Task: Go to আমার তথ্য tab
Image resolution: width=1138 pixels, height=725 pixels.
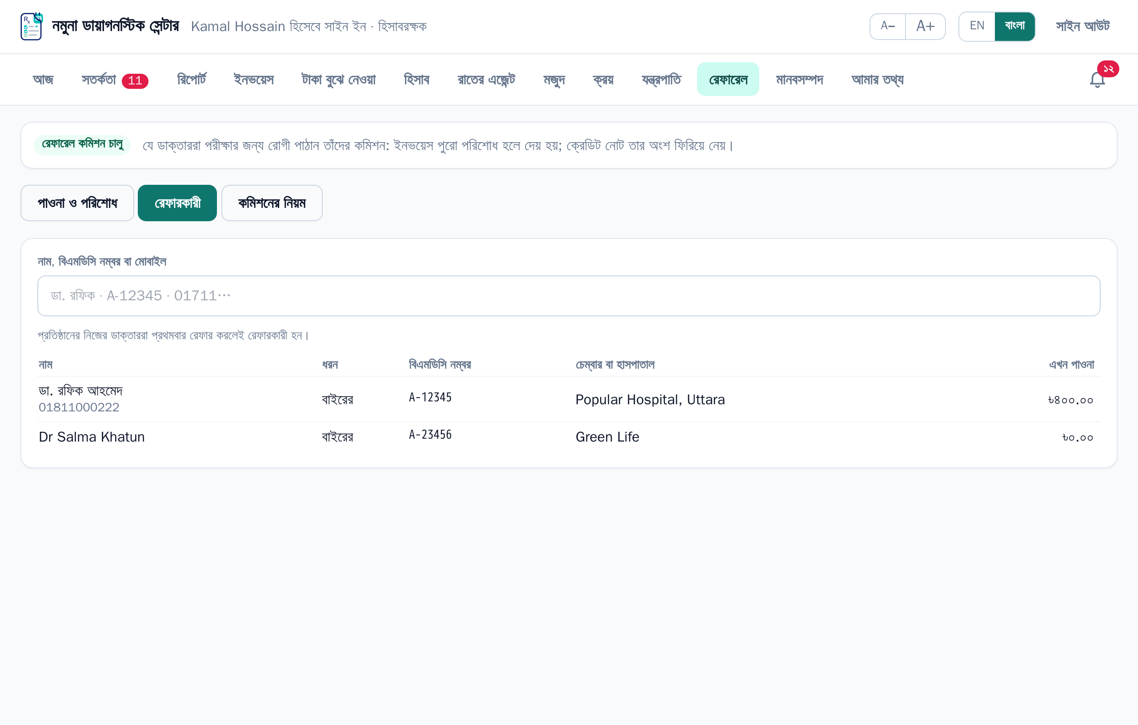Action: (x=877, y=80)
